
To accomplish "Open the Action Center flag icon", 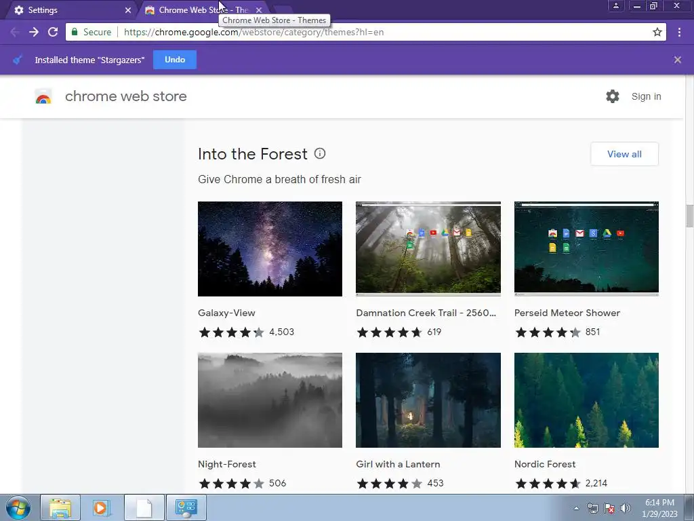I will 609,508.
